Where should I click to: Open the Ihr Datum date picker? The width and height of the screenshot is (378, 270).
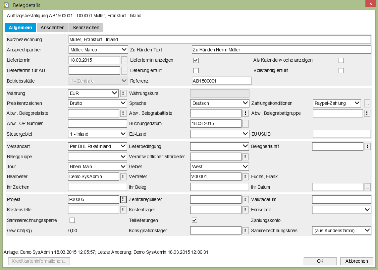coord(367,187)
